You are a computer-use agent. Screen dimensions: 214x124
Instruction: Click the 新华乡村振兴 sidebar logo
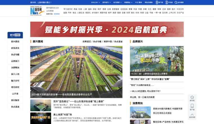click(15, 35)
